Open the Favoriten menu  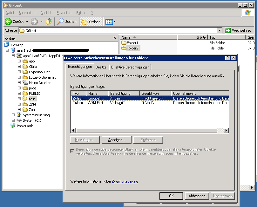coord(64,13)
